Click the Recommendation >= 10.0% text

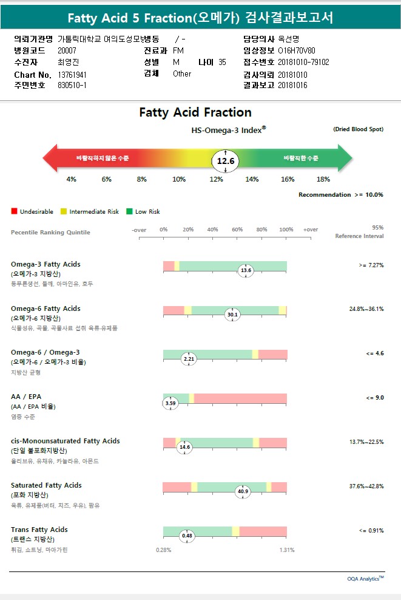pos(340,195)
